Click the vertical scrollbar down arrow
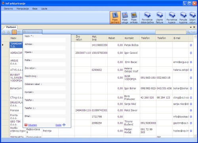Screen dimensions: 198x143 (x=195, y=135)
